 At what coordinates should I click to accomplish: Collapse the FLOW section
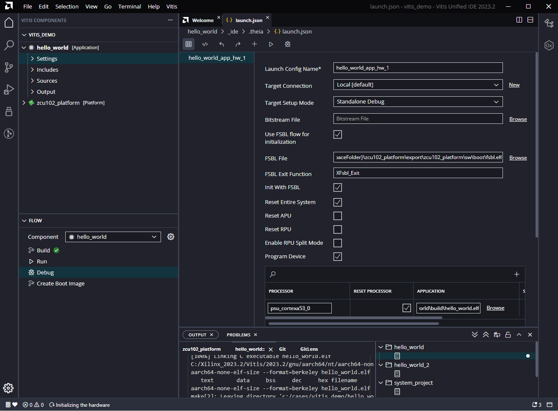click(x=24, y=221)
